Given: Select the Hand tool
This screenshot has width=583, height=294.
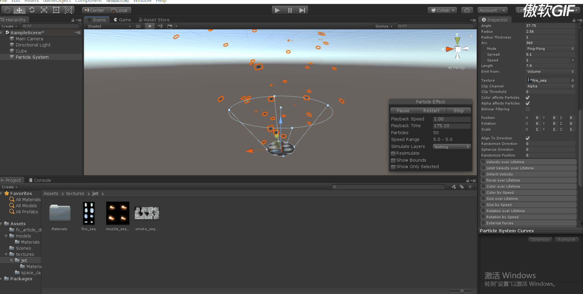Looking at the screenshot, I should click(7, 10).
